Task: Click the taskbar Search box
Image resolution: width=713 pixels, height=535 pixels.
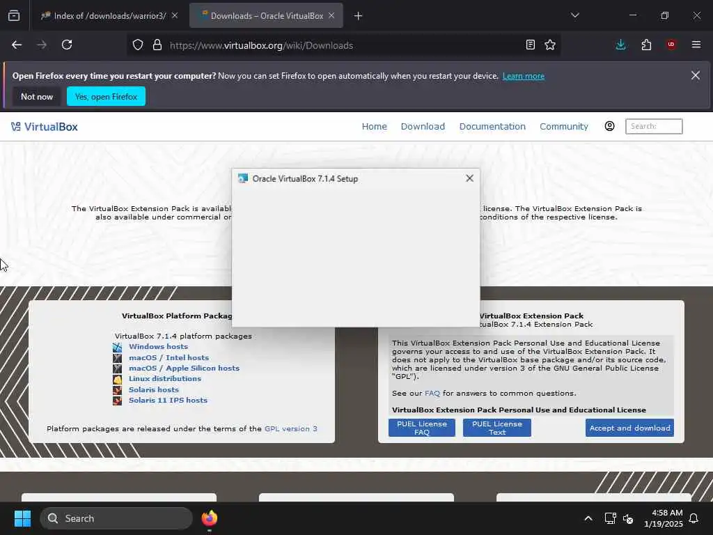Action: (116, 518)
